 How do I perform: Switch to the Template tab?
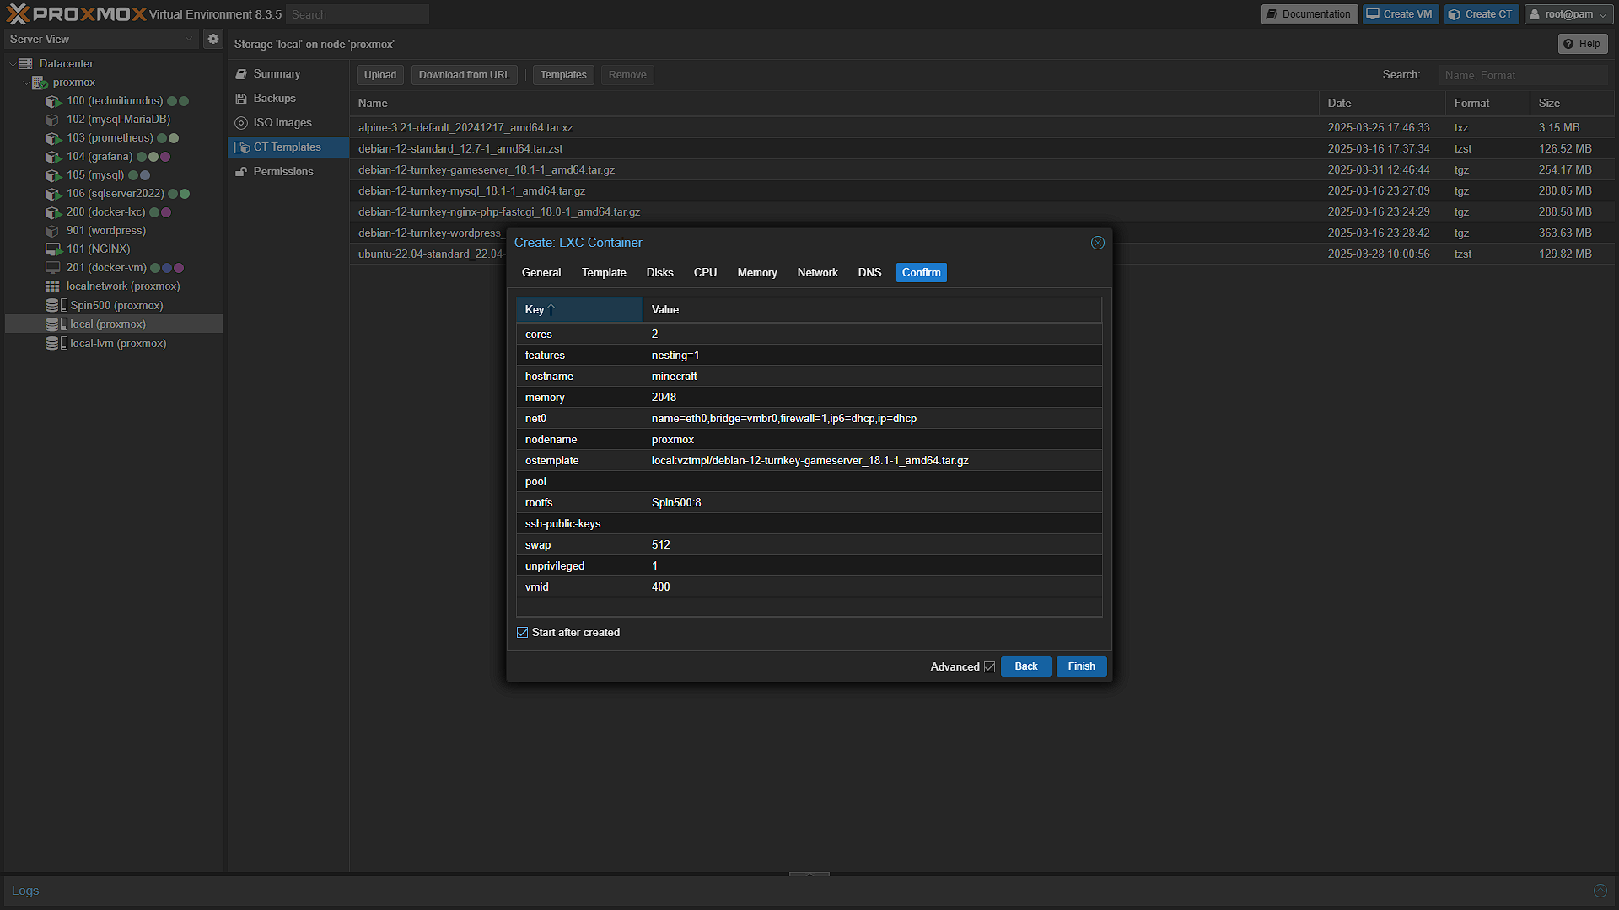pyautogui.click(x=604, y=273)
